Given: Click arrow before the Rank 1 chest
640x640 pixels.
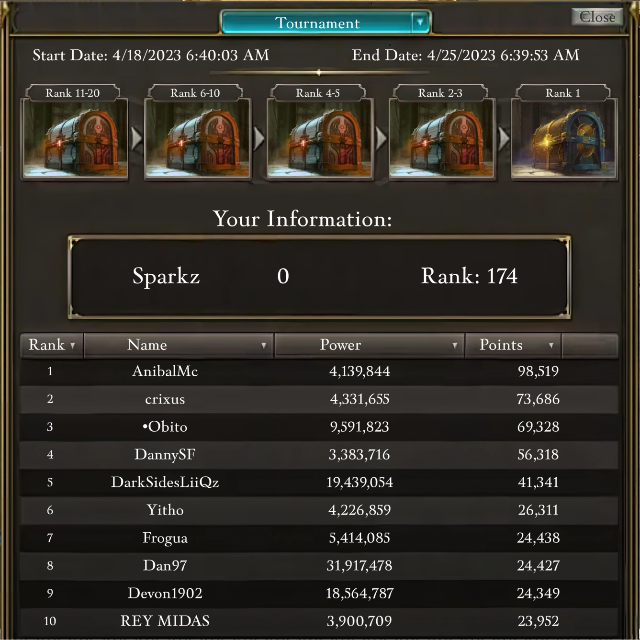Looking at the screenshot, I should click(x=504, y=138).
